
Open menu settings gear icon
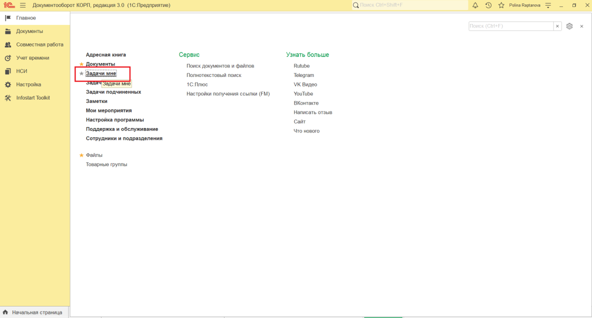point(569,26)
